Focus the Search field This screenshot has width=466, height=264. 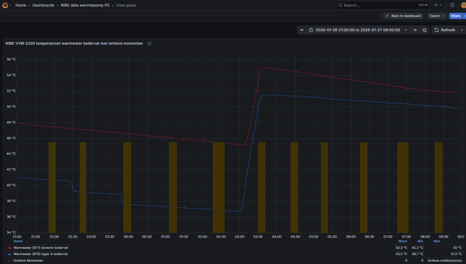click(383, 5)
